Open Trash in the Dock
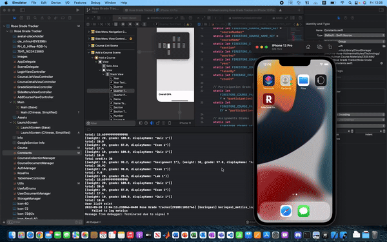 coord(375,235)
